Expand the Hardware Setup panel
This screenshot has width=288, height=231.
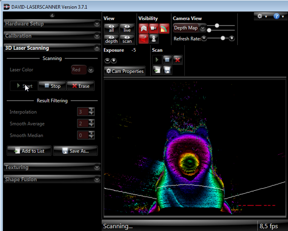(52, 24)
